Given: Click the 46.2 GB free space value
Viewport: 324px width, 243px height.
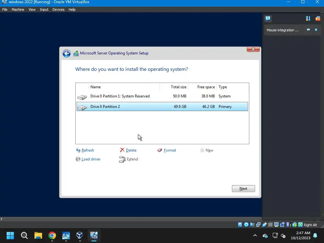Looking at the screenshot, I should click(x=208, y=107).
